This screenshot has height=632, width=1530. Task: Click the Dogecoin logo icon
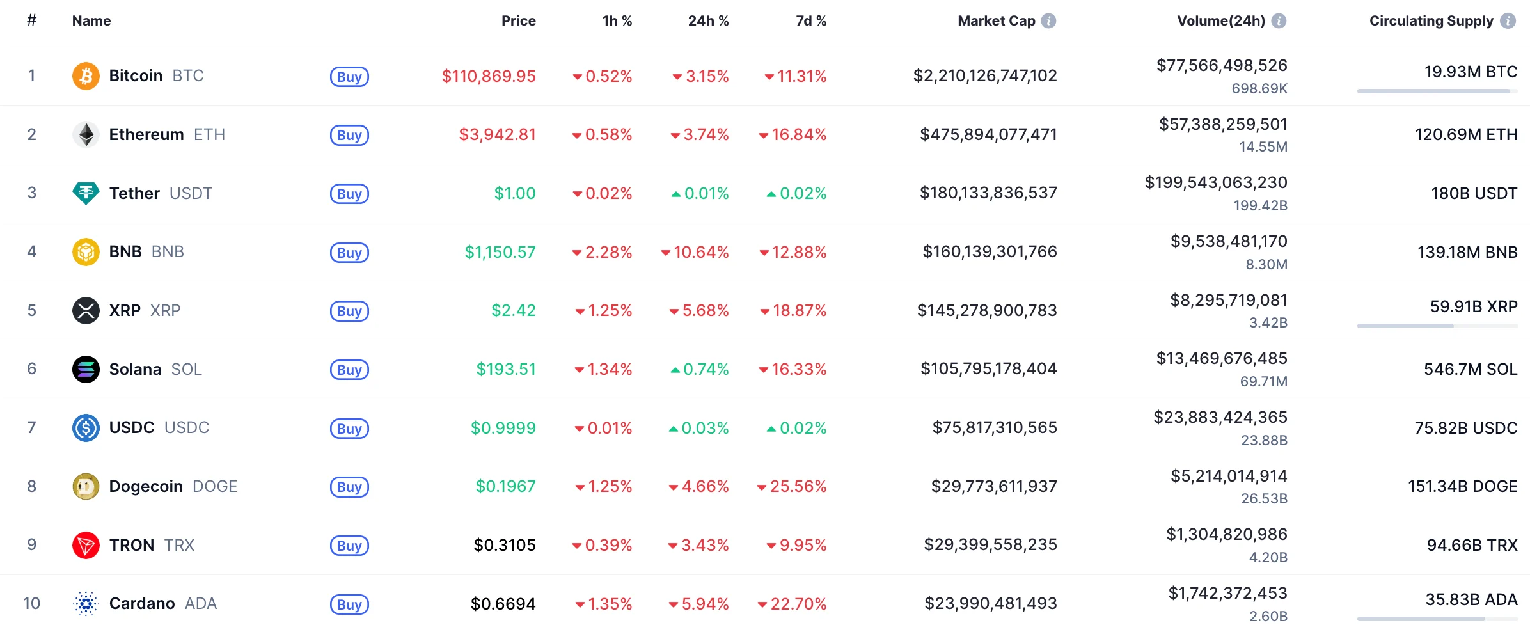point(86,487)
